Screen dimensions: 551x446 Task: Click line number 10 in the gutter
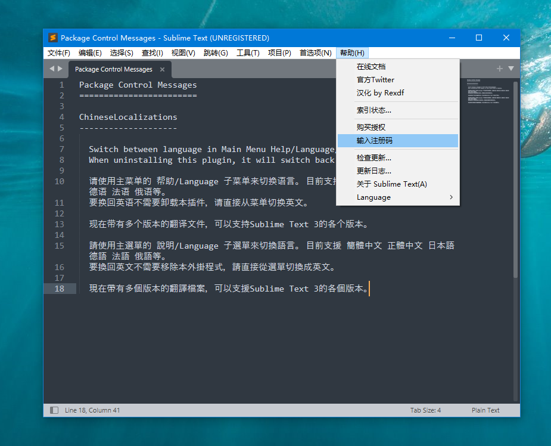(x=60, y=181)
